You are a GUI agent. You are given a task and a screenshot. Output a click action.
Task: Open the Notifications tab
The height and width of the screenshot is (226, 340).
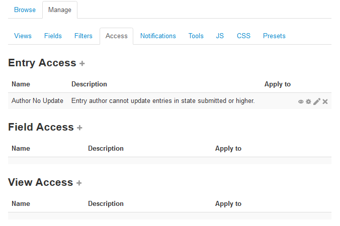coord(158,36)
